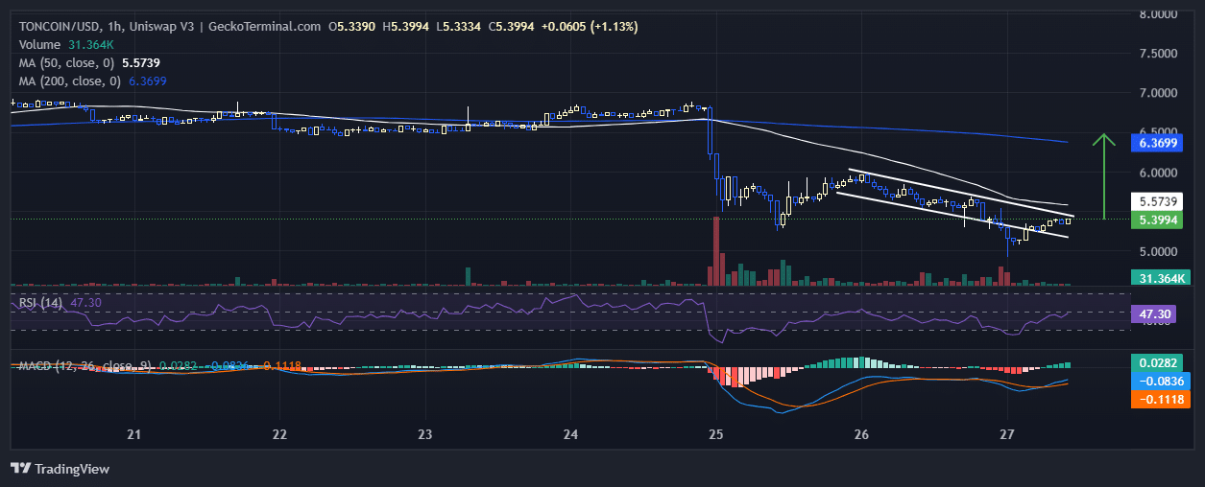
Task: Click the 7.5000 price axis label
Action: tap(1159, 54)
